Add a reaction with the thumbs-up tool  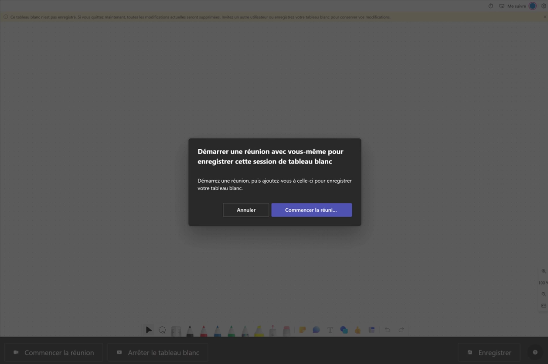click(357, 330)
